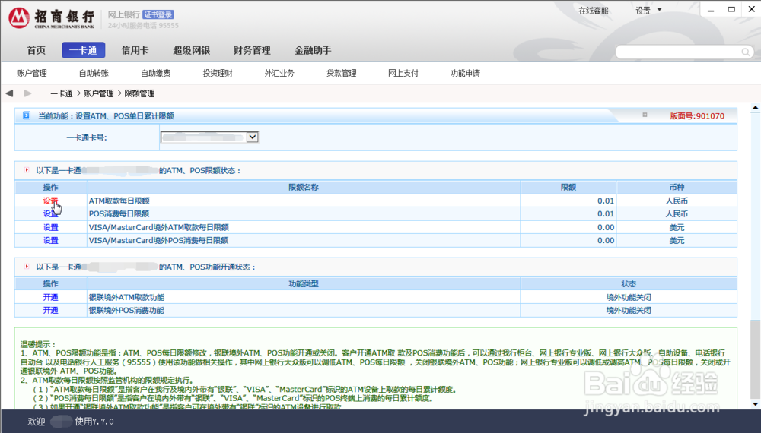The width and height of the screenshot is (761, 433).
Task: Click red arrow bullet before ATM、POS限额状态
Action: coord(27,170)
